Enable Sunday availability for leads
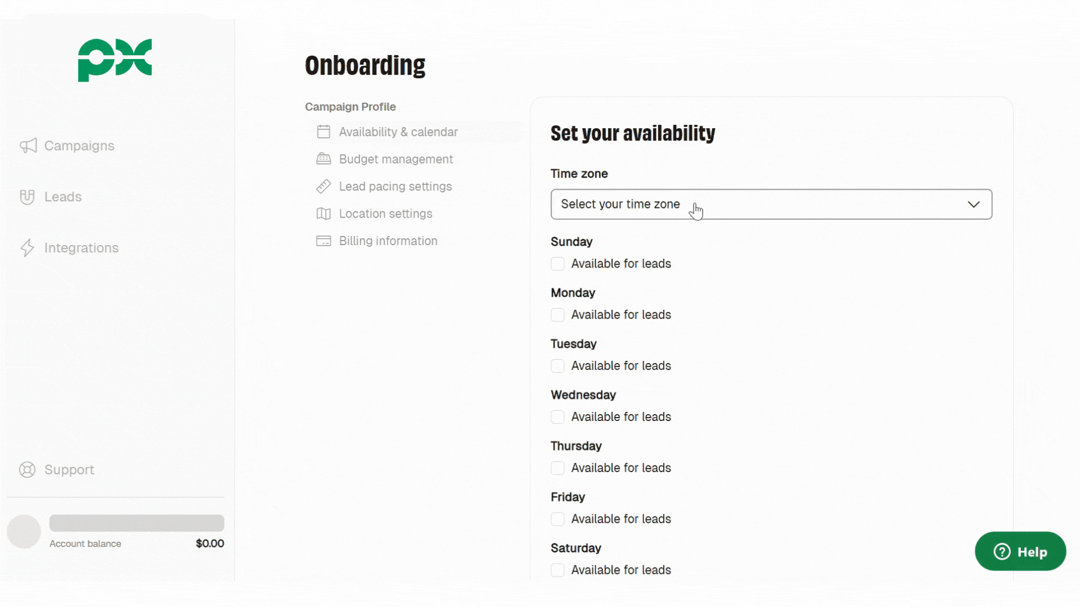Screen dimensions: 1080x607 click(557, 264)
